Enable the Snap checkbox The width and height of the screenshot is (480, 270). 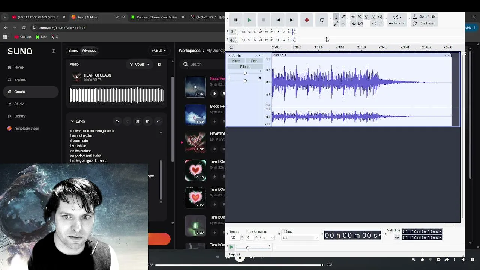(x=283, y=231)
